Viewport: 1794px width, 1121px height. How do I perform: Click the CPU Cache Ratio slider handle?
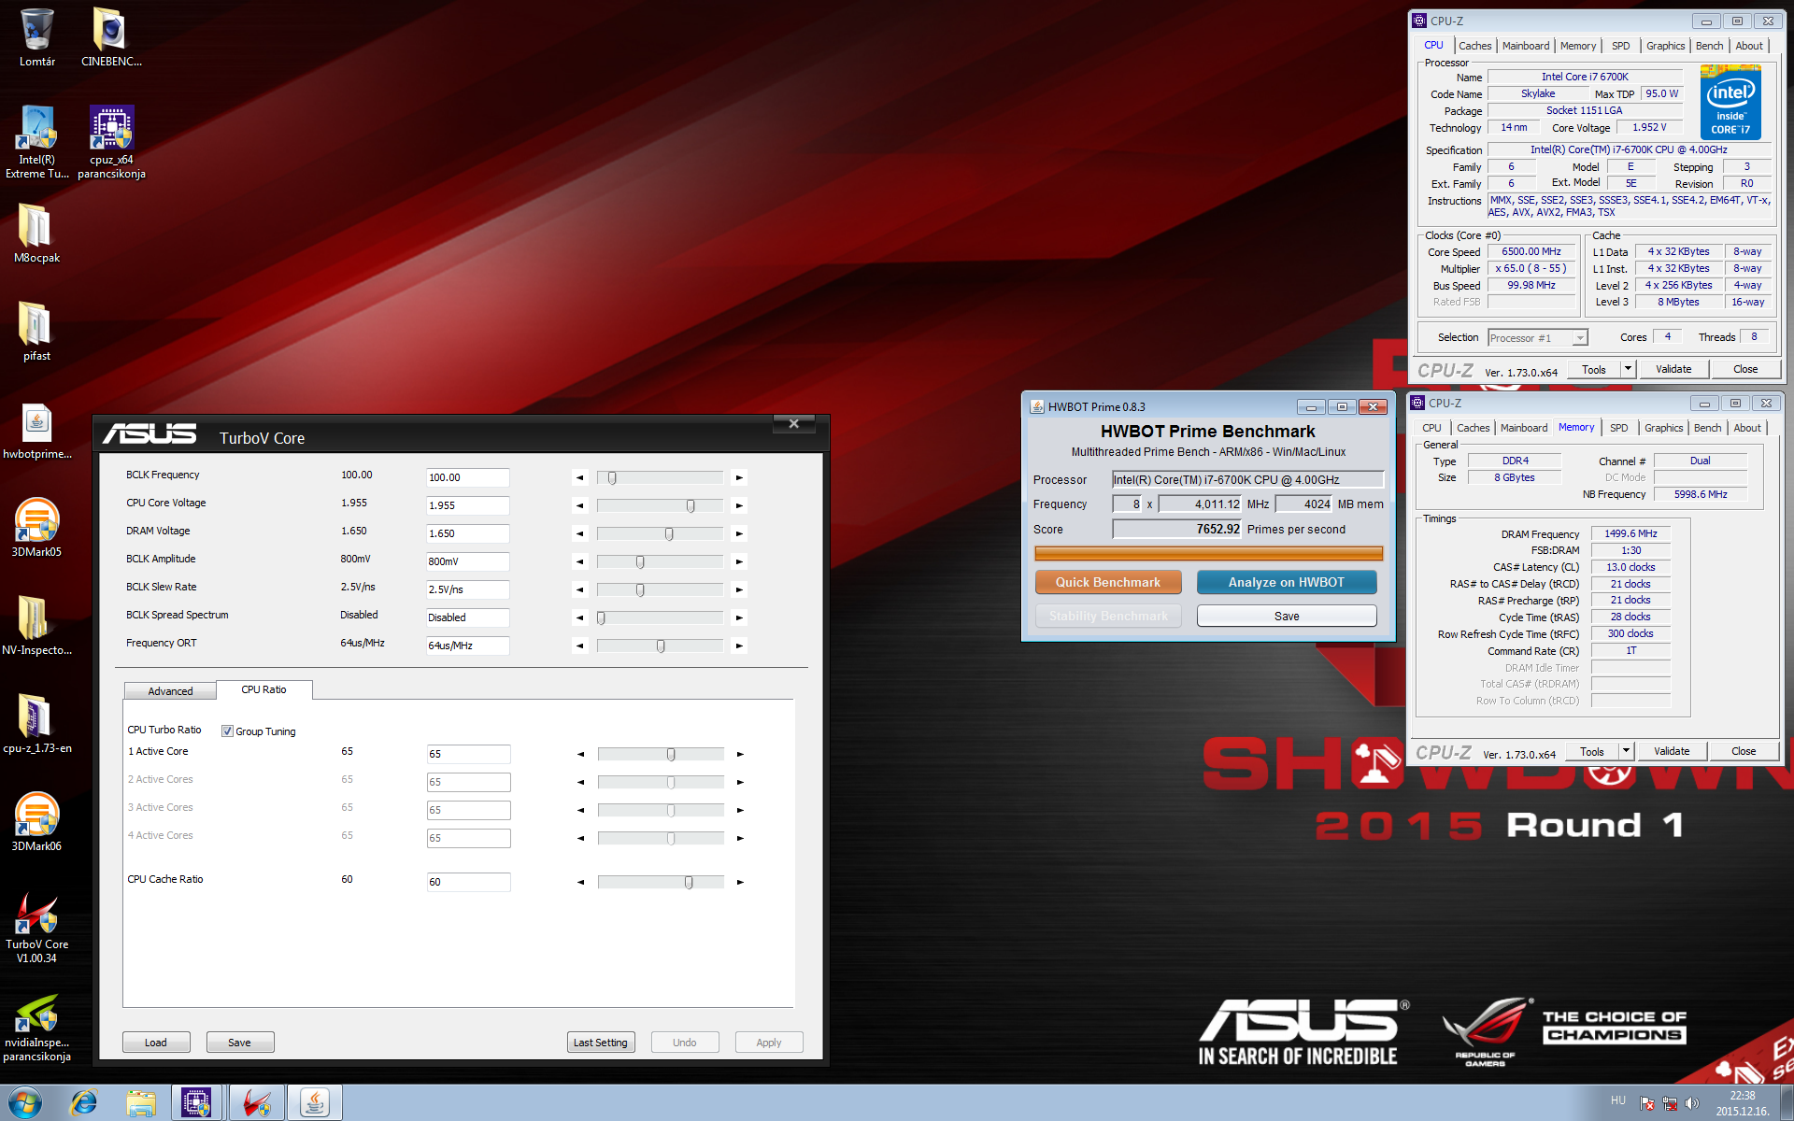[x=689, y=883]
